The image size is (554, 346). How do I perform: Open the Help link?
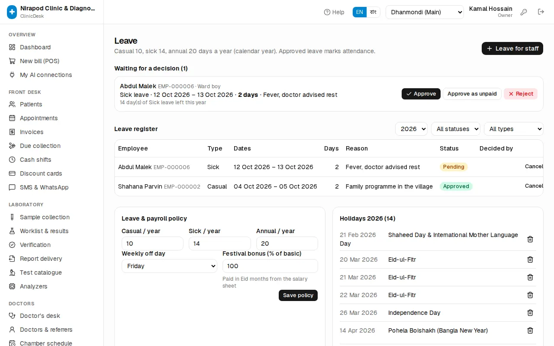(x=334, y=12)
